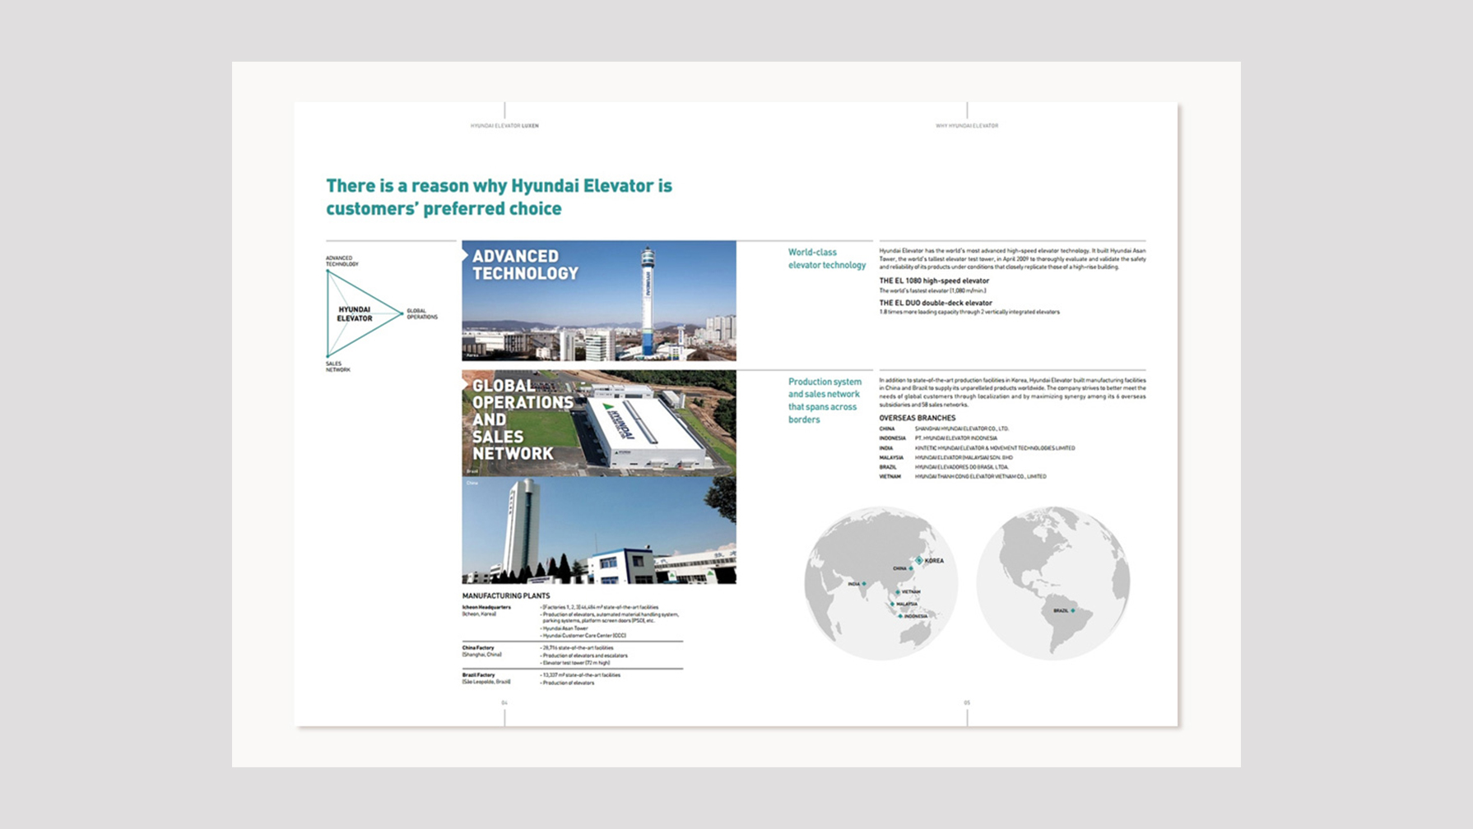
Task: Click the Vietnam marker on the globe
Action: tap(898, 592)
